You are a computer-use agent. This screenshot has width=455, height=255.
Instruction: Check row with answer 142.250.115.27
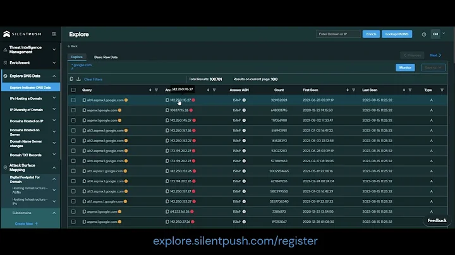pyautogui.click(x=73, y=100)
